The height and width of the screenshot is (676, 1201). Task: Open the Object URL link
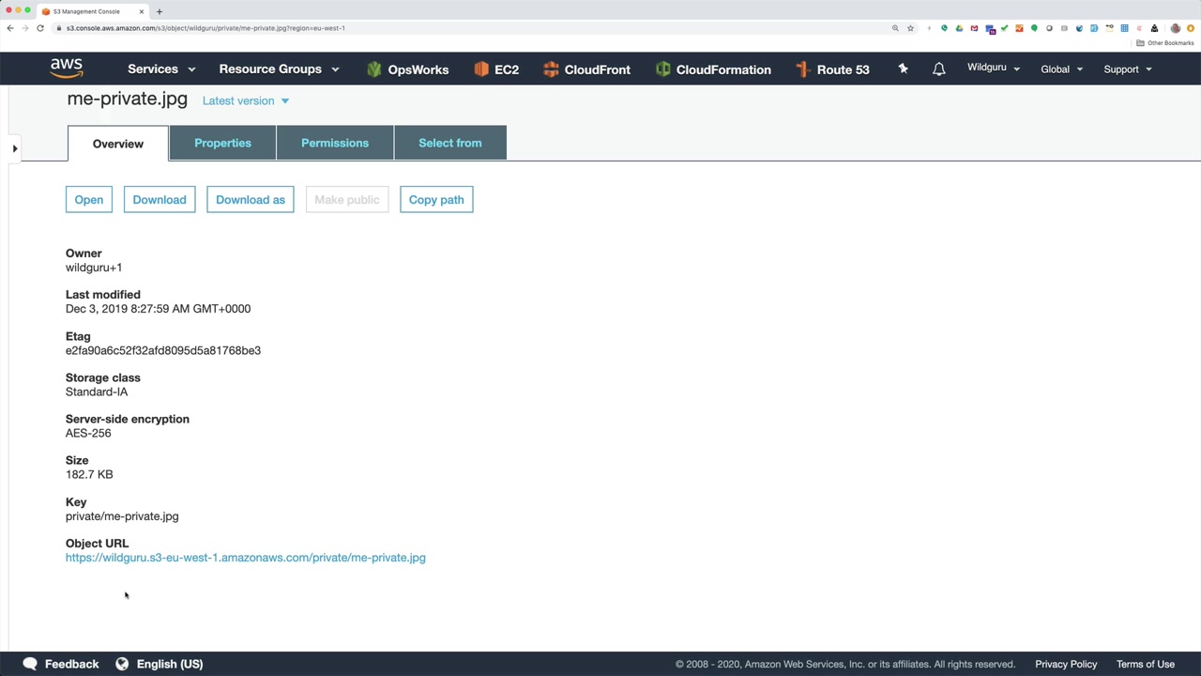[x=246, y=558]
